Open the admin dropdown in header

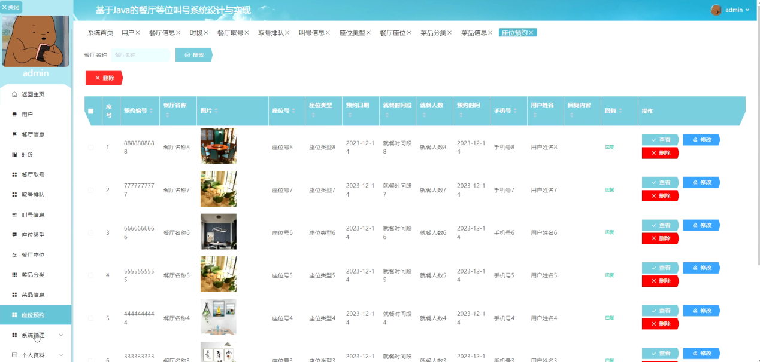coord(737,10)
